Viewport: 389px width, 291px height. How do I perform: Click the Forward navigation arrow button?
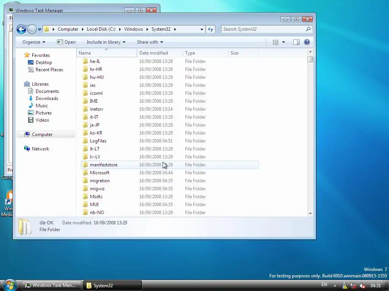tap(32, 29)
